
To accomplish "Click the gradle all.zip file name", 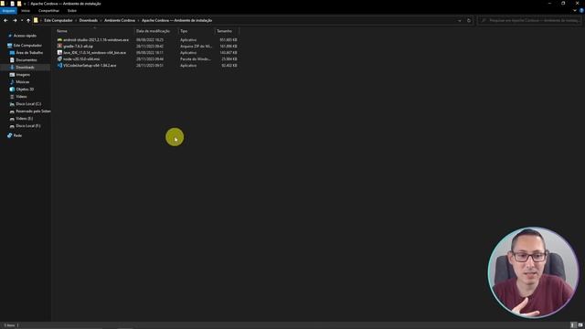I will pos(78,47).
